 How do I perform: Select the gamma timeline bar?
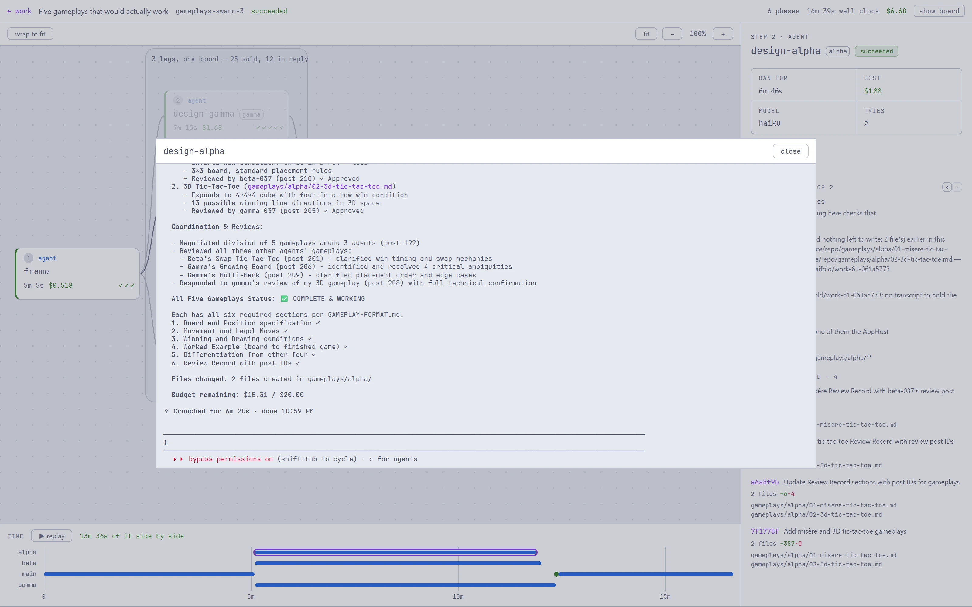click(405, 585)
